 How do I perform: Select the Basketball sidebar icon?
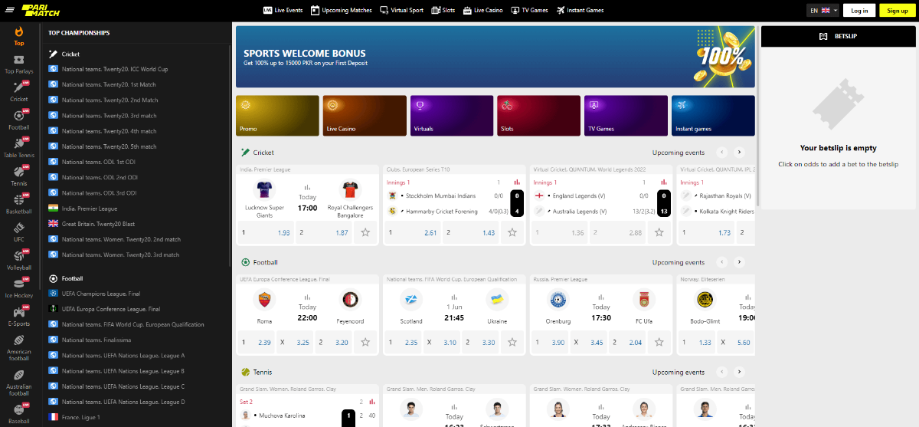click(x=18, y=203)
